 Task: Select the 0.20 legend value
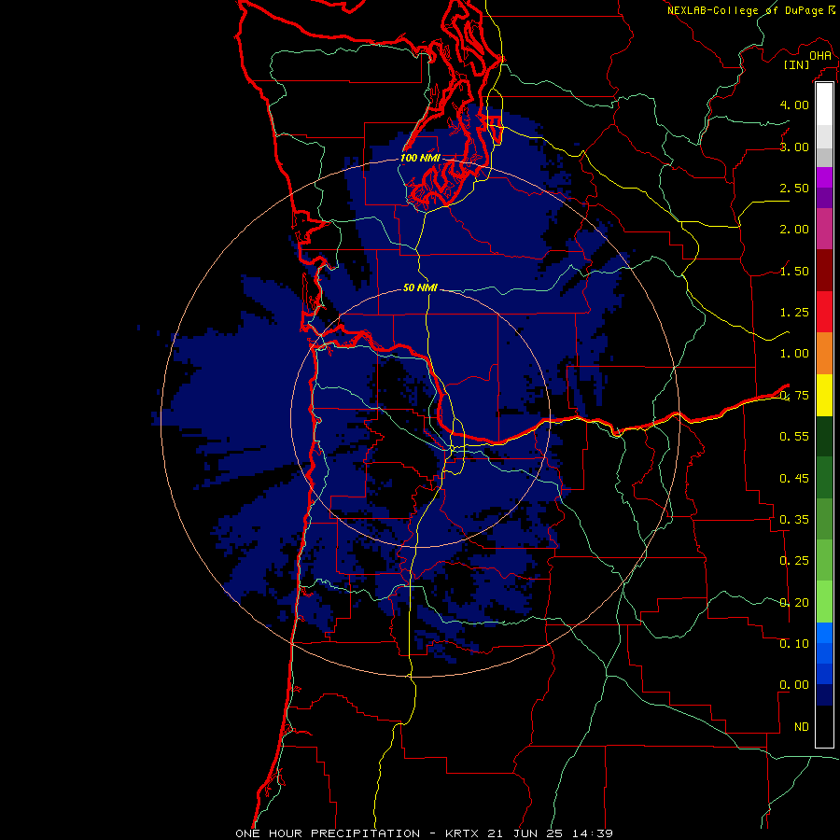794,602
